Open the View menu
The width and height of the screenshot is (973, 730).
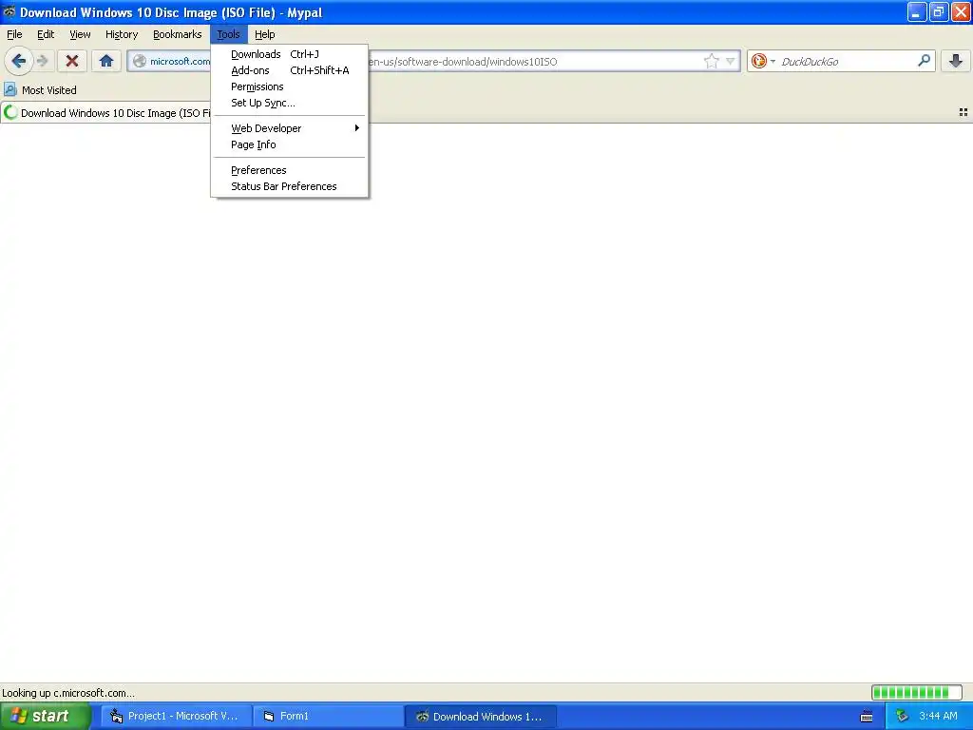(80, 34)
